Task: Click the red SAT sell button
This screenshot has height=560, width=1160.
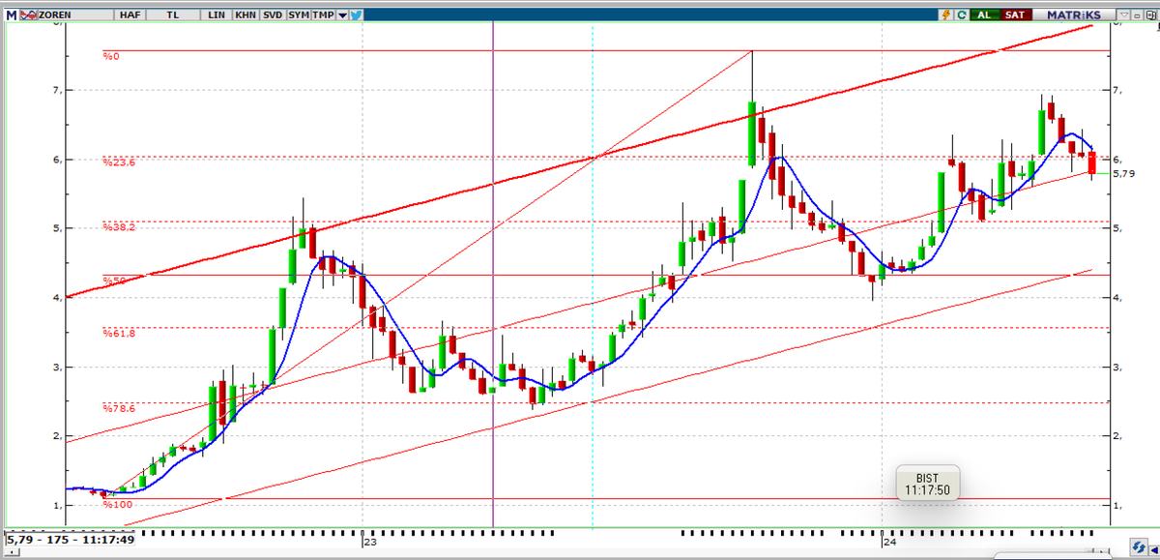Action: (1014, 15)
